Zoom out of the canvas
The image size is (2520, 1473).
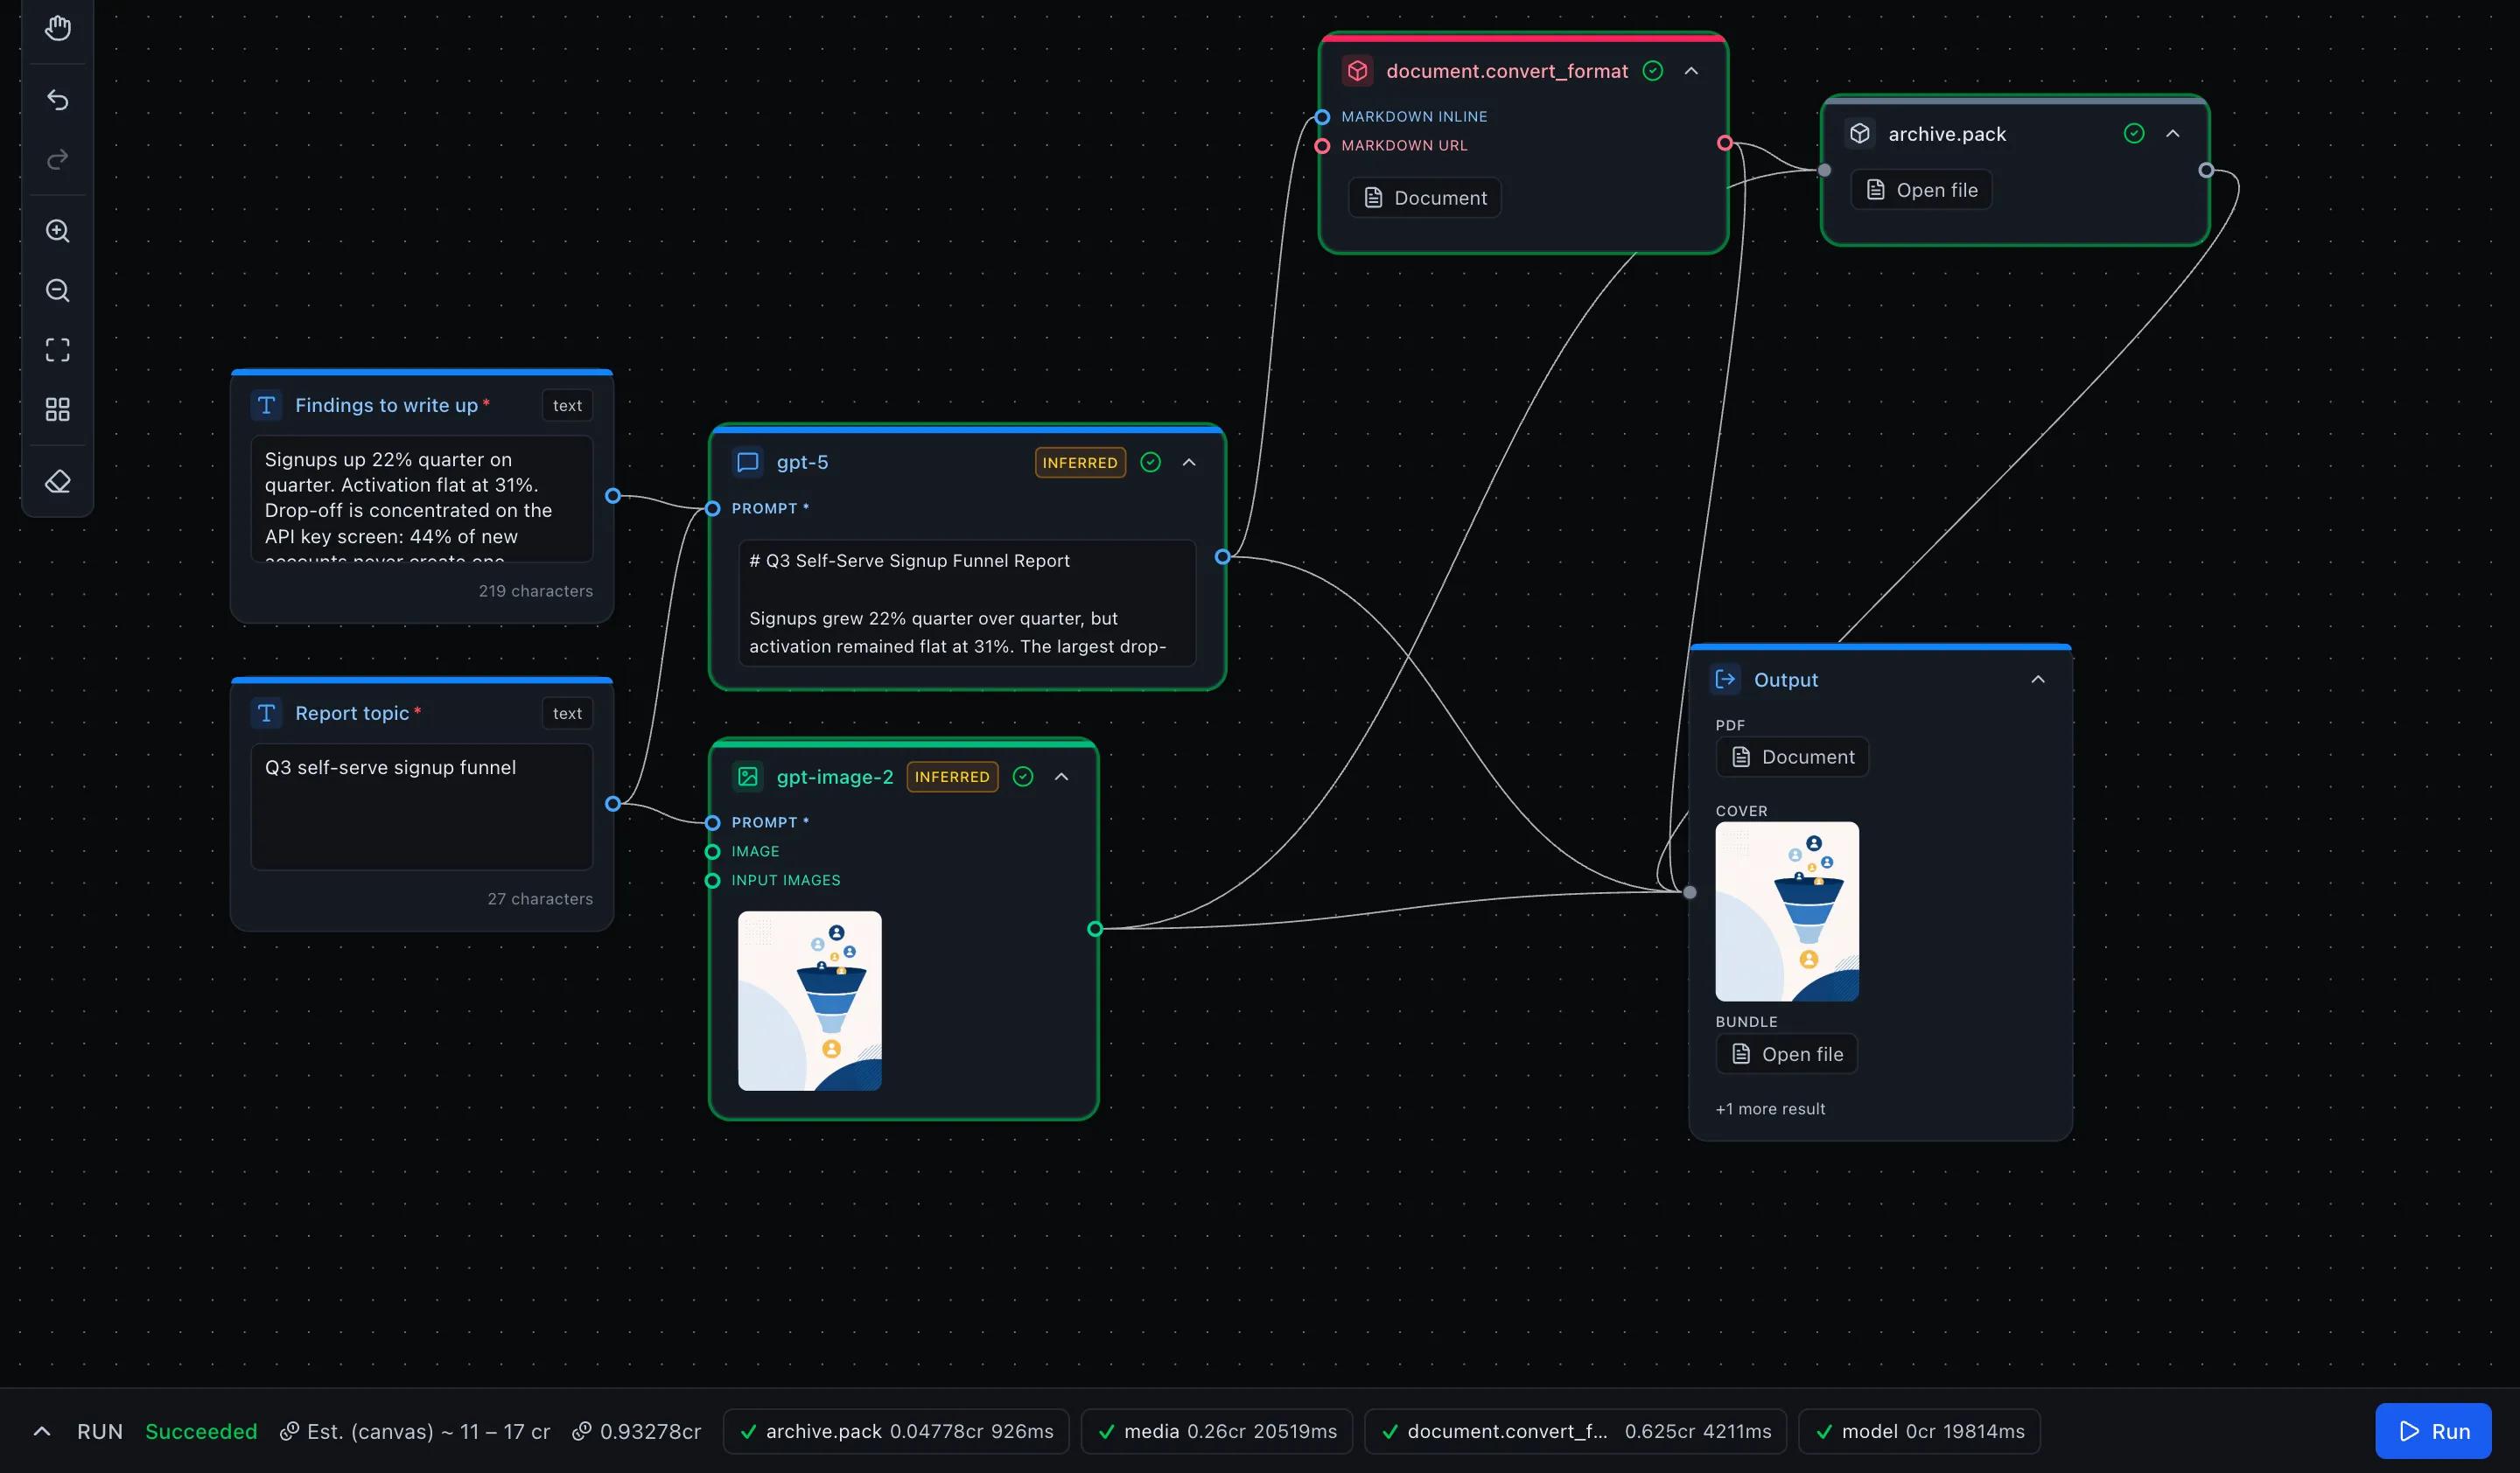click(x=58, y=290)
